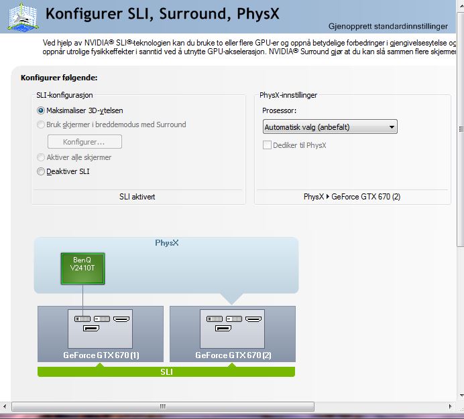
Task: Click the GeForce GTX 670 (2) card label
Action: tap(233, 355)
